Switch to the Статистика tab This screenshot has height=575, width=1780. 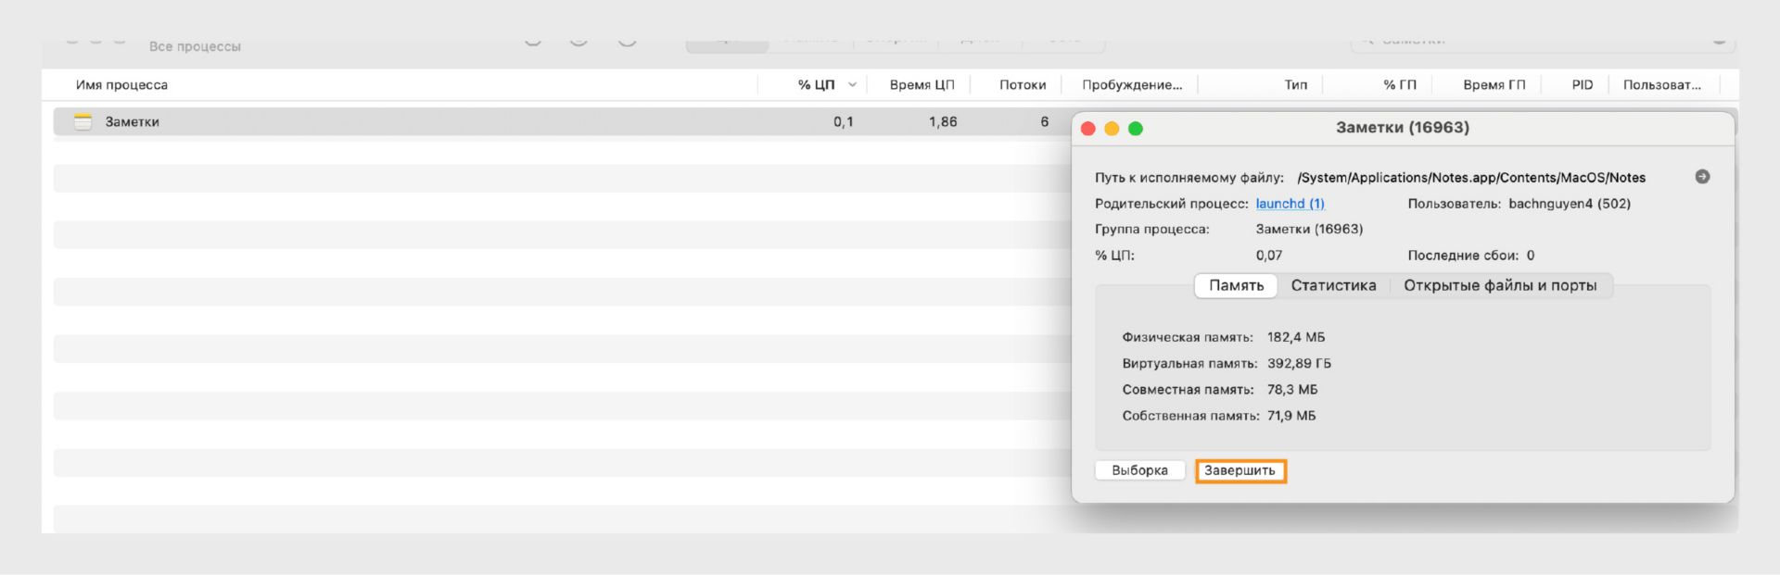1333,285
